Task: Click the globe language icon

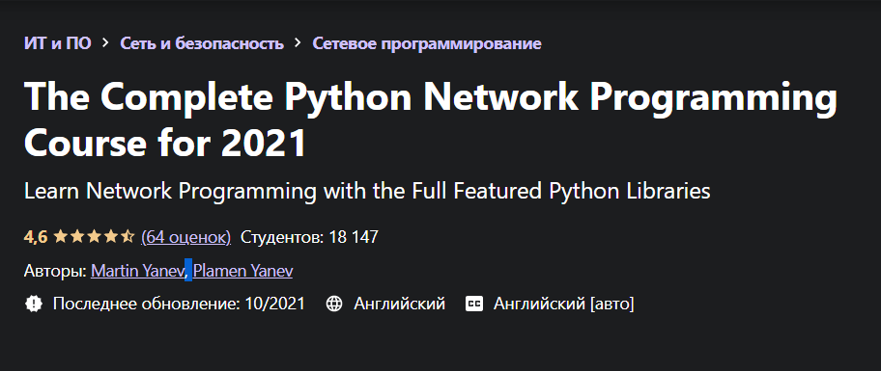Action: coord(334,305)
